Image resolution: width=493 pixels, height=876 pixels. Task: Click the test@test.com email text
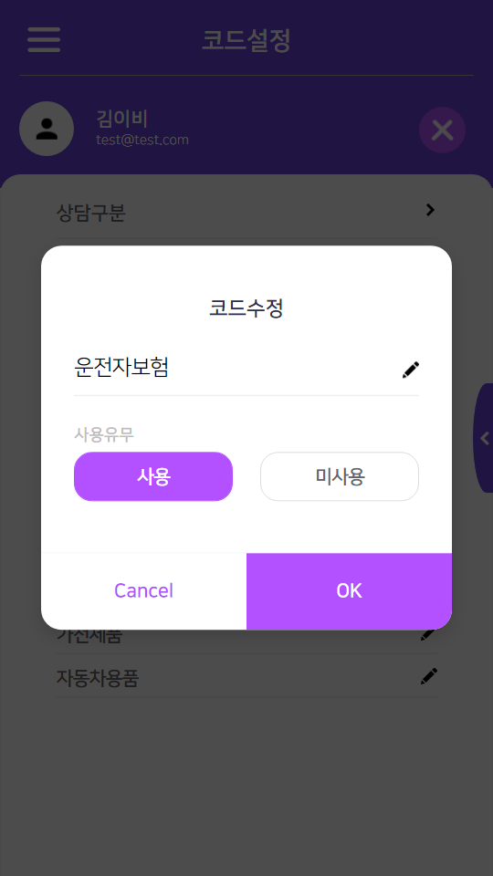point(142,140)
